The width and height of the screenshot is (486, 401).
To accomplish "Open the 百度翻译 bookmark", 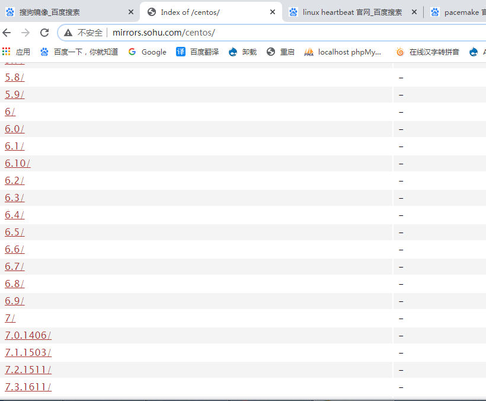I will point(197,52).
